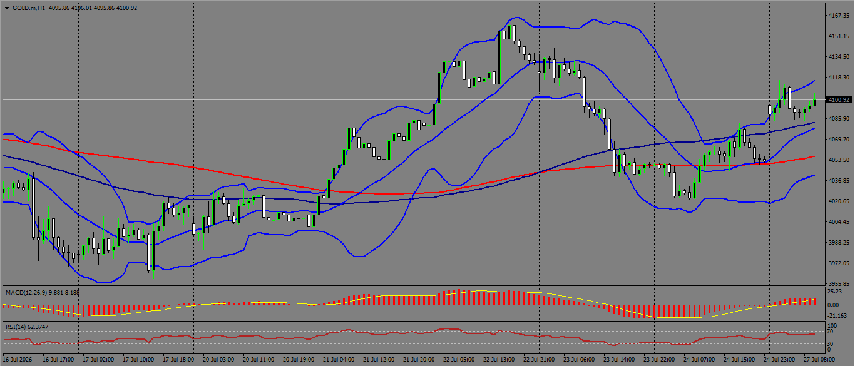Click the 3955.85 price axis label
The height and width of the screenshot is (366, 855).
(x=838, y=283)
